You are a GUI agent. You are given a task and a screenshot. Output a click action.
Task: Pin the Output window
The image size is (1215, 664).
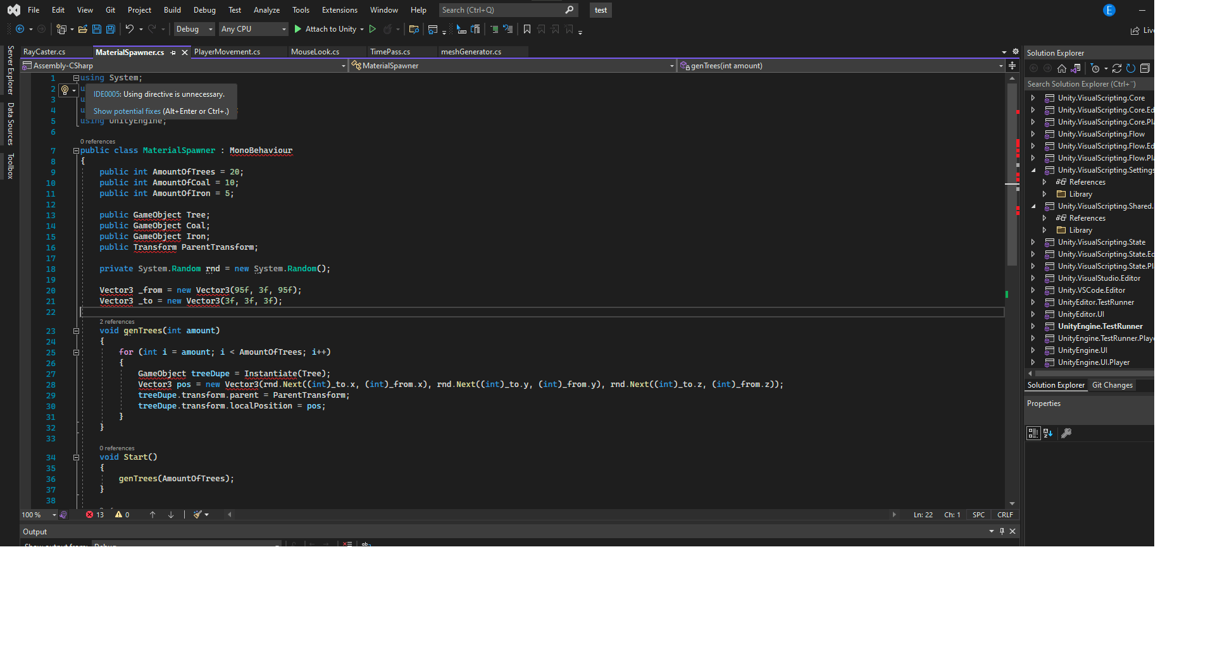1002,531
